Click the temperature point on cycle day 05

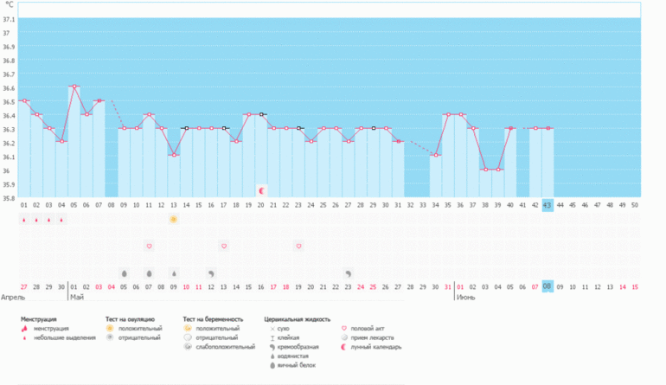tap(74, 87)
